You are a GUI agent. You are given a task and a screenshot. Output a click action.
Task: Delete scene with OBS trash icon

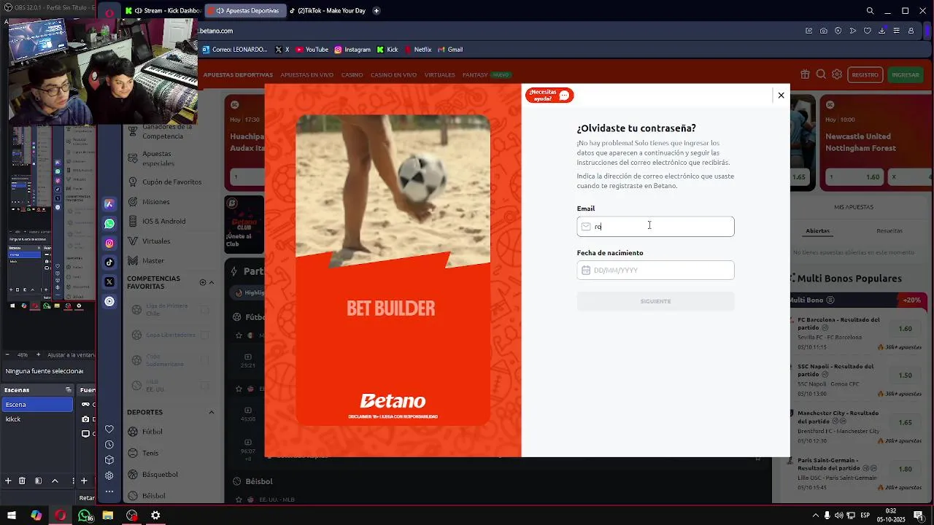point(22,481)
